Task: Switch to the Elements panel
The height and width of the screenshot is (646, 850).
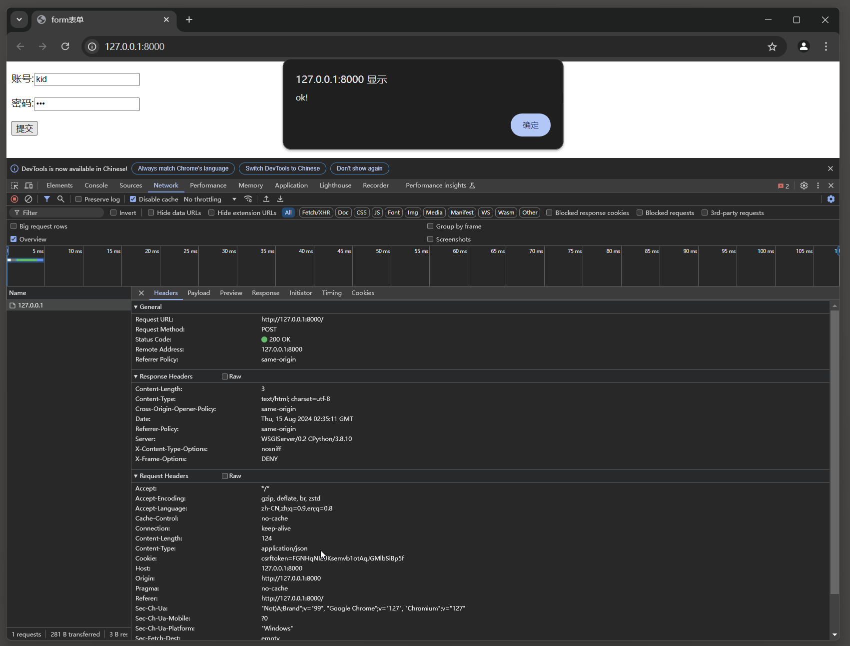Action: coord(59,185)
